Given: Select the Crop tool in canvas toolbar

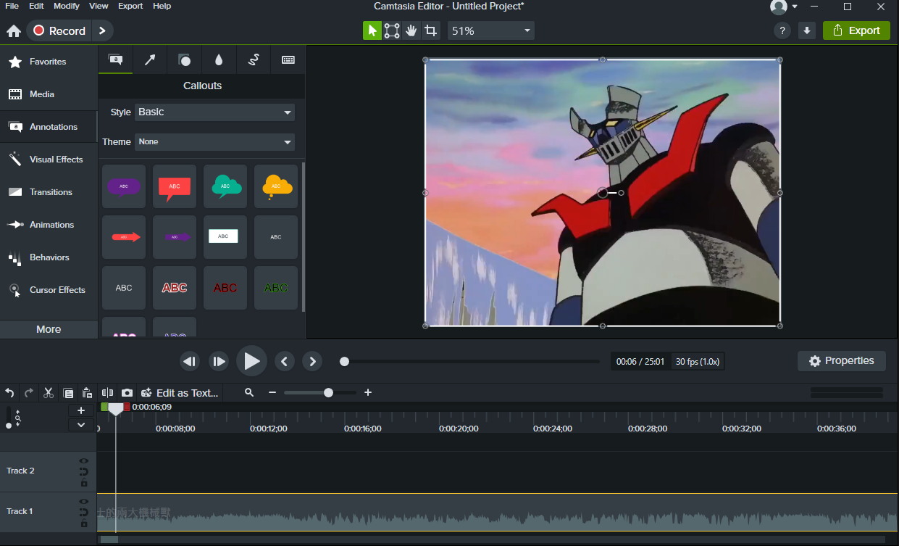Looking at the screenshot, I should coord(431,30).
